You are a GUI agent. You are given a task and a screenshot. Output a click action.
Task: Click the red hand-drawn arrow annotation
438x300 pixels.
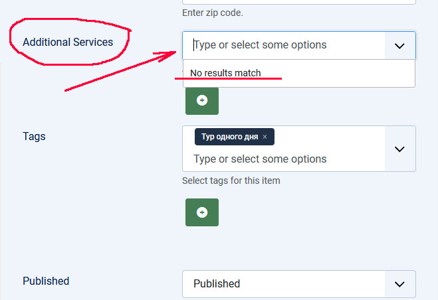tap(120, 73)
